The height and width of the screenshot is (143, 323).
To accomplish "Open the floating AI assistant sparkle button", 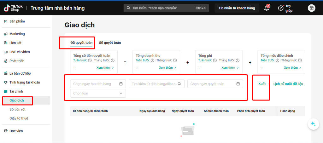I will tap(313, 124).
